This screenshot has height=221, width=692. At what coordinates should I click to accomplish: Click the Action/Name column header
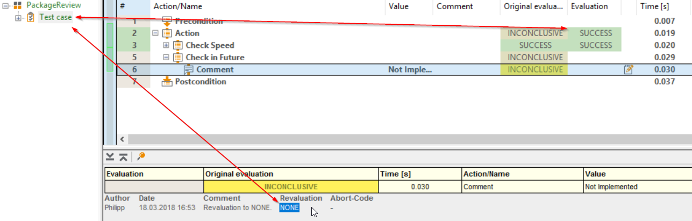(x=176, y=6)
